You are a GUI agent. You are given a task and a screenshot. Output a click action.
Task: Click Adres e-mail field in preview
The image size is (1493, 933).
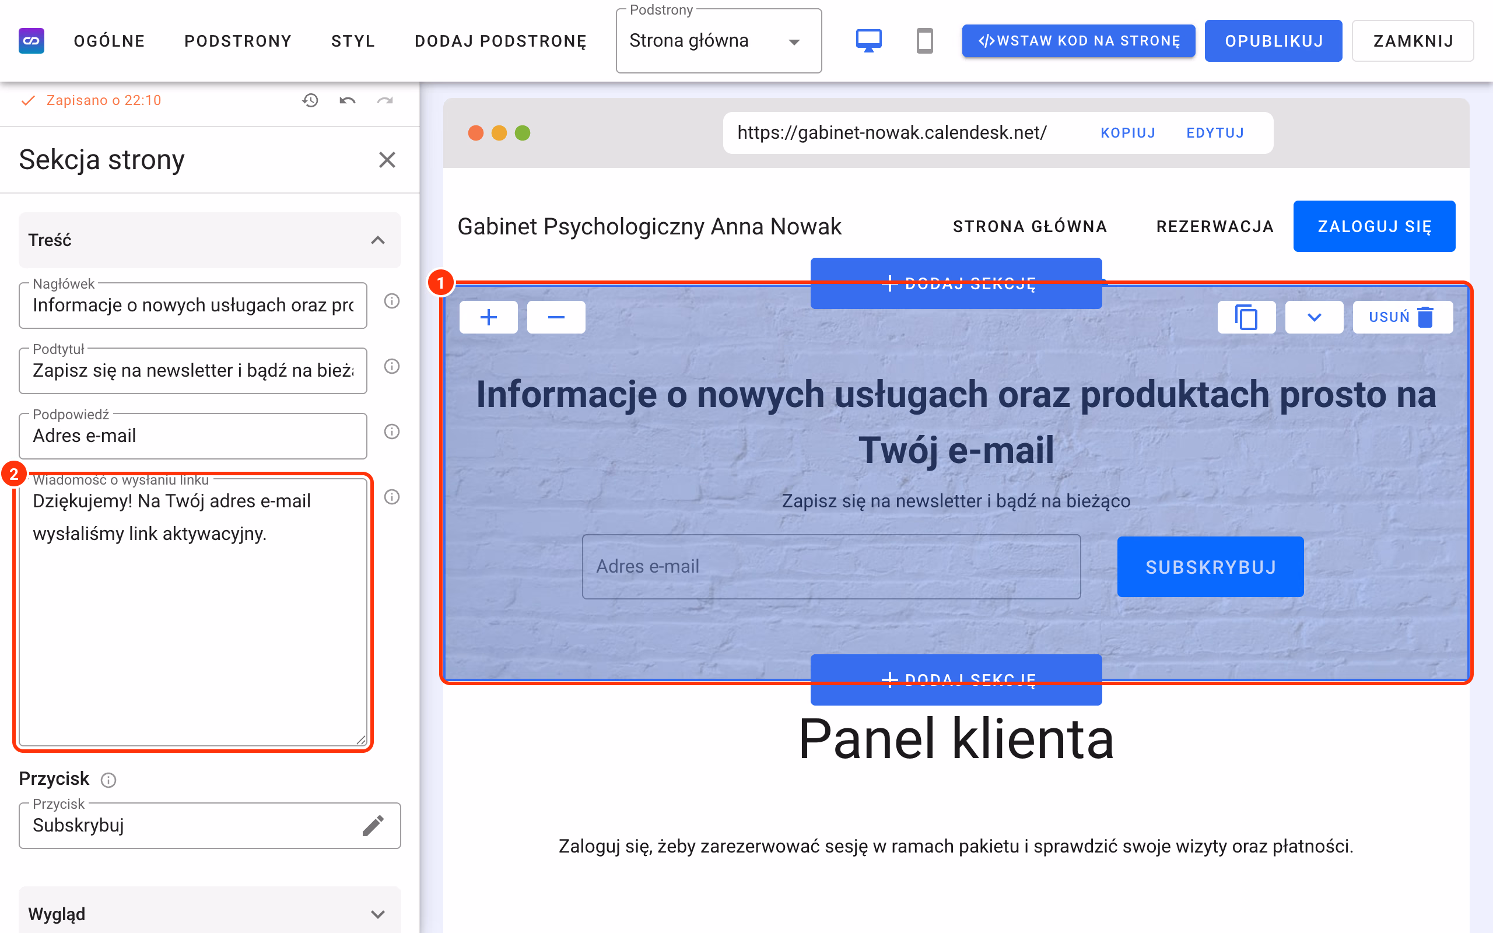(831, 566)
